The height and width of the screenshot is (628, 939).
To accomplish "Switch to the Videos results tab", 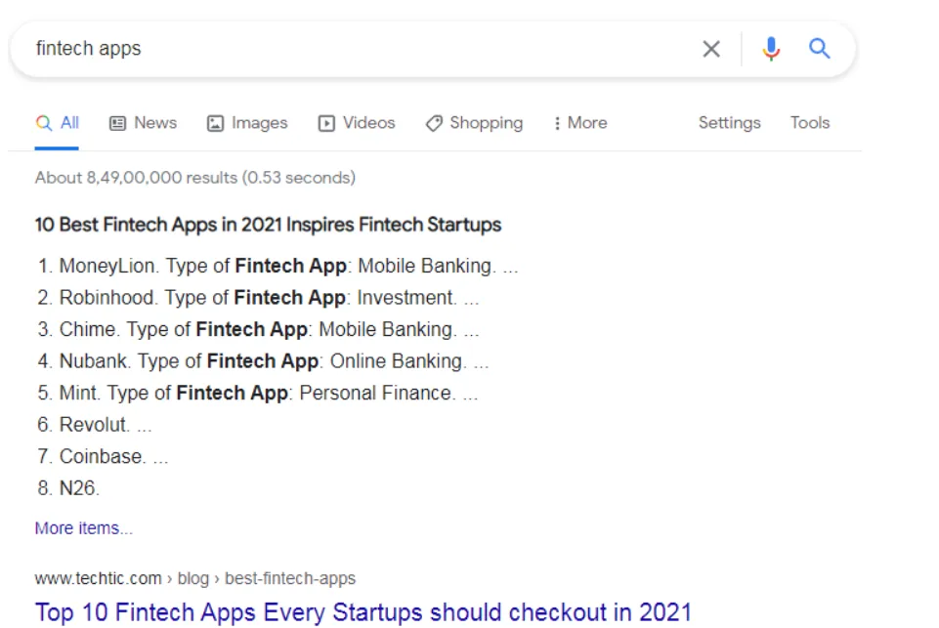I will tap(357, 123).
